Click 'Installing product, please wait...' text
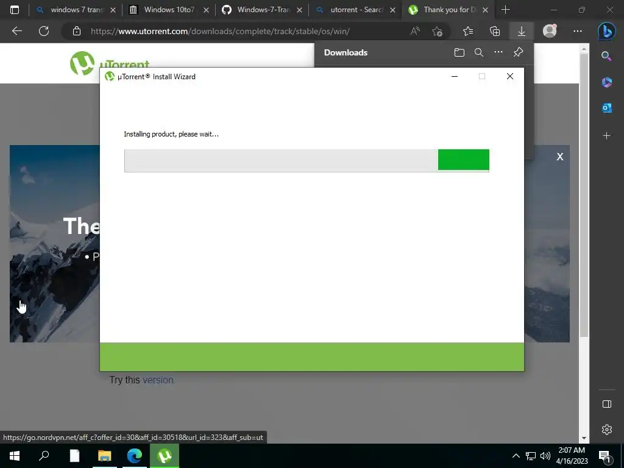 171,134
